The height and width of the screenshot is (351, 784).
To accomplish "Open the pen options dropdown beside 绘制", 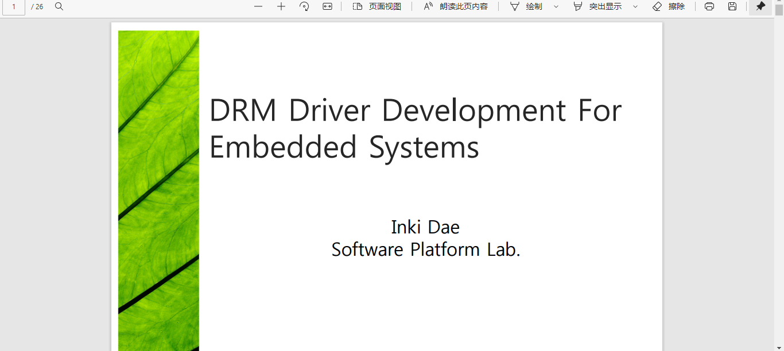I will 554,6.
